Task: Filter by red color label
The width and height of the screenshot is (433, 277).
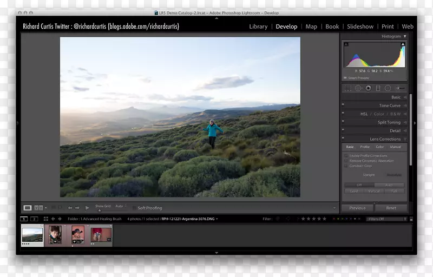Action: [x=333, y=219]
